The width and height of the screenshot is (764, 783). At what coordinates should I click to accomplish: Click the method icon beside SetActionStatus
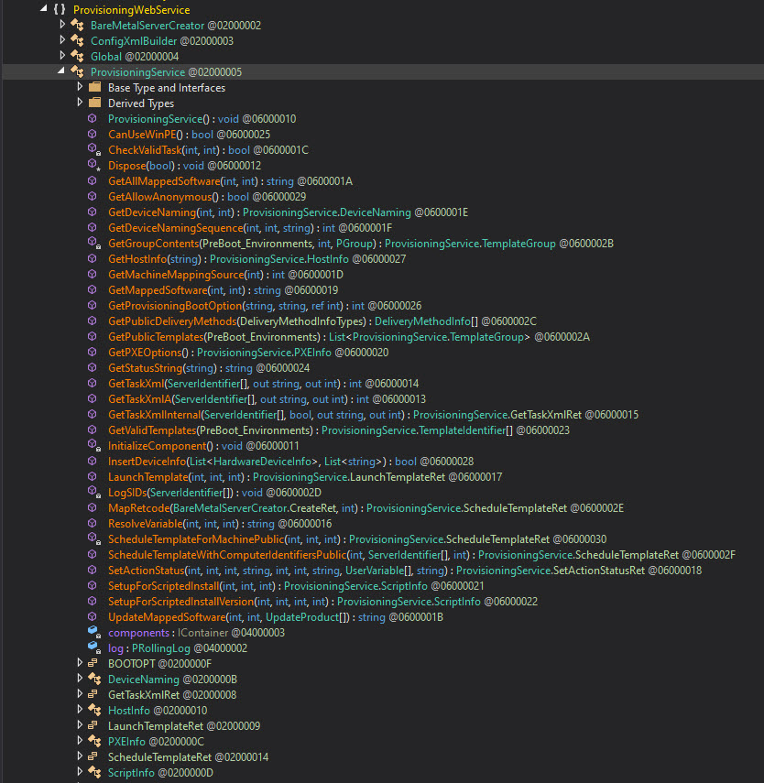click(x=92, y=570)
